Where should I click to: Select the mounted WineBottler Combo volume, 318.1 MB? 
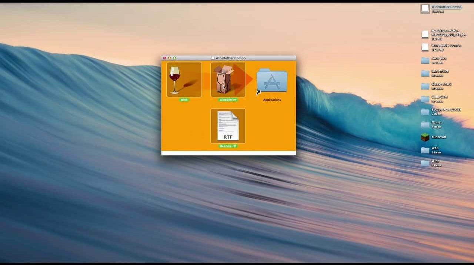(425, 9)
